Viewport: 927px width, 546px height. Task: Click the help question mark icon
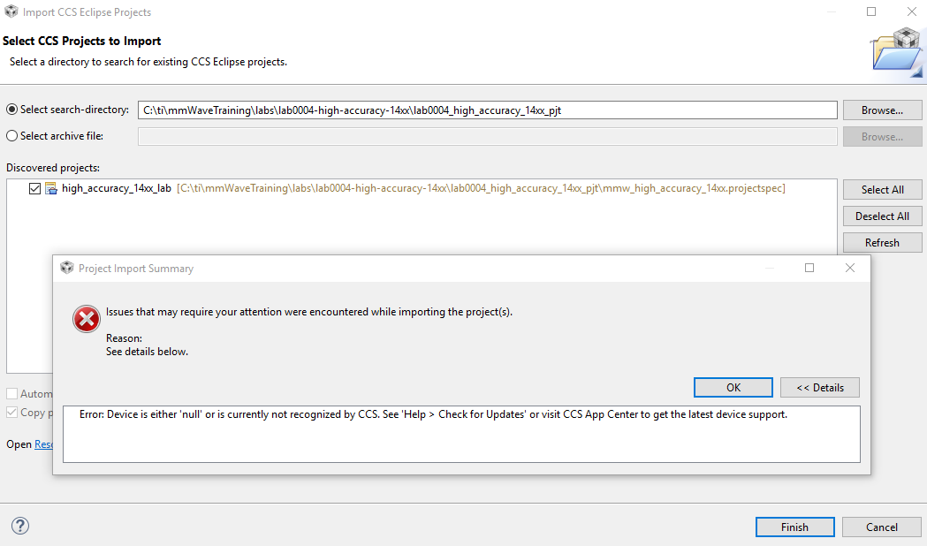[x=20, y=526]
